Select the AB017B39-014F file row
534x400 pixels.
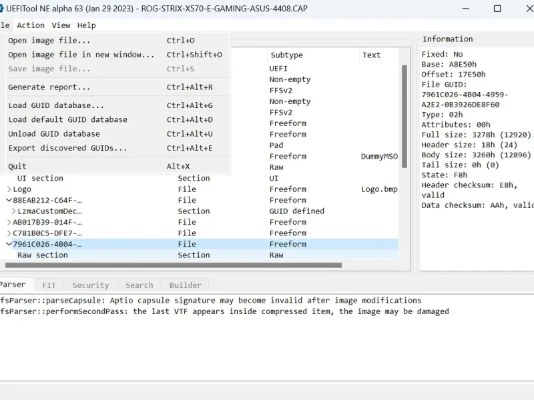(x=199, y=222)
